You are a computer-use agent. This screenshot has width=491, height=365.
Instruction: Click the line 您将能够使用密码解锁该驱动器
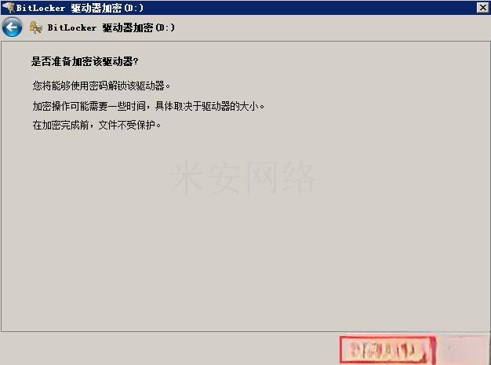pyautogui.click(x=101, y=86)
